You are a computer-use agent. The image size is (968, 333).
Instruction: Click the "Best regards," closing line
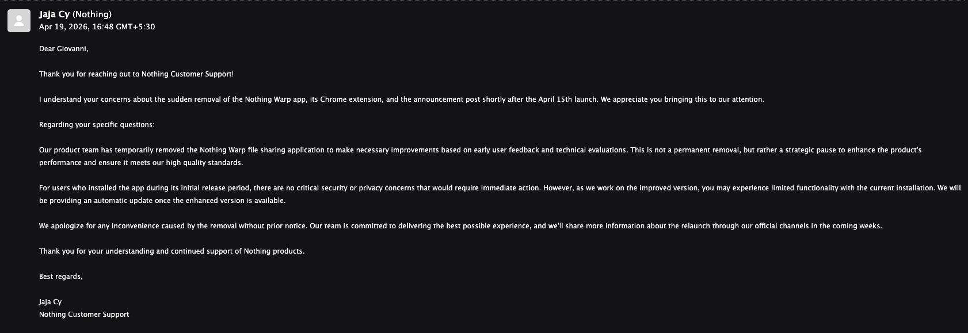click(x=61, y=277)
